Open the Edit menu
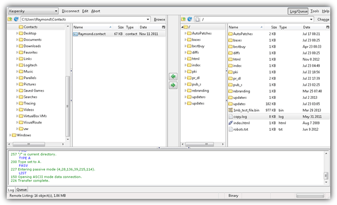Viewport: 337px width, 205px height. point(85,11)
